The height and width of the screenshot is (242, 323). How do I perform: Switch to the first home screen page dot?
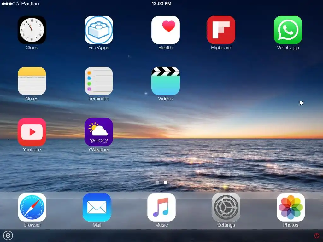[157, 182]
